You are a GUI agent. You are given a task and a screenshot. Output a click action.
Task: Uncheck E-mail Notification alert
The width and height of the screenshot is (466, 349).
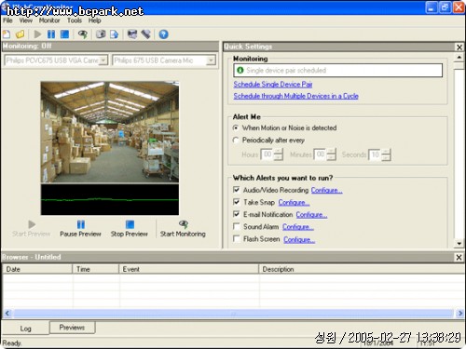(237, 214)
